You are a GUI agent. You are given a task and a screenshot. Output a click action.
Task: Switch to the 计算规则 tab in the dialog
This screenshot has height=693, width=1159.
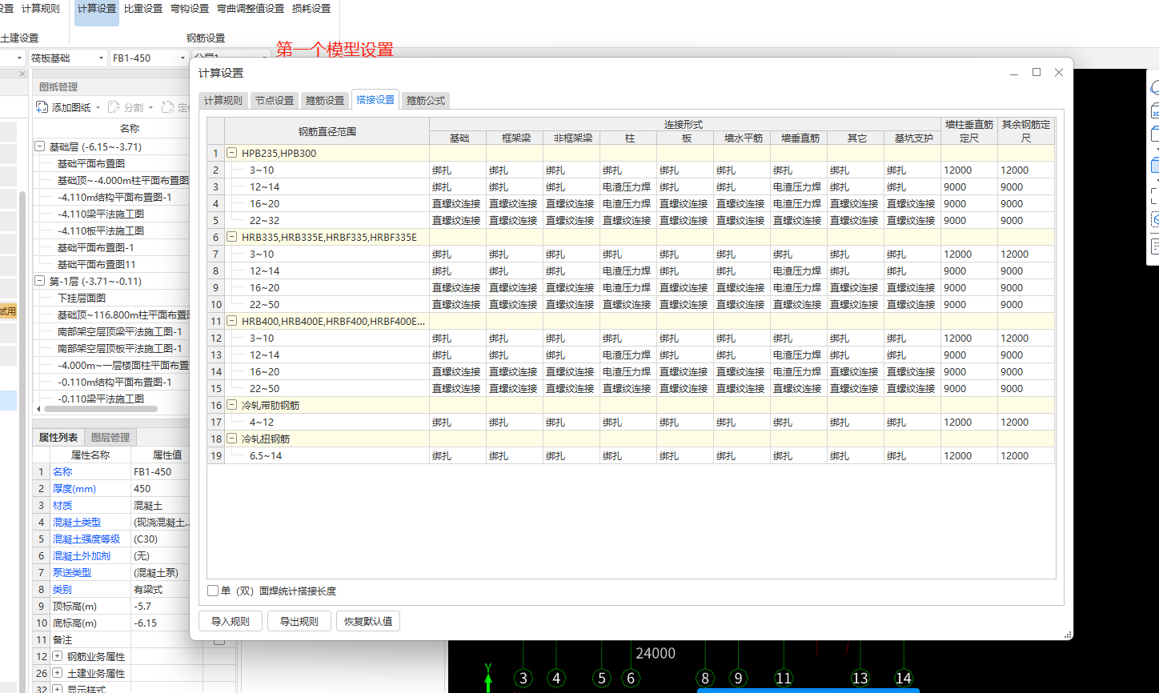tap(223, 100)
